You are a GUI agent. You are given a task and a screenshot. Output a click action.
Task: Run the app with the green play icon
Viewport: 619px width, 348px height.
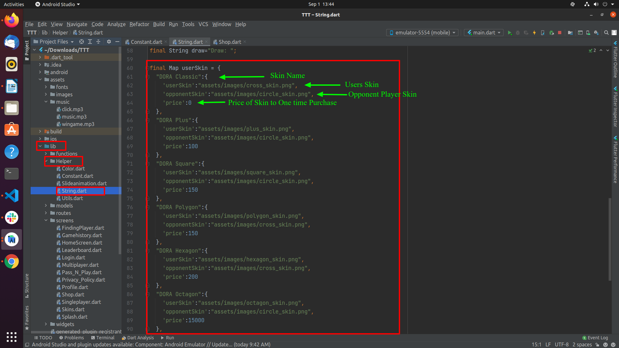pyautogui.click(x=510, y=33)
